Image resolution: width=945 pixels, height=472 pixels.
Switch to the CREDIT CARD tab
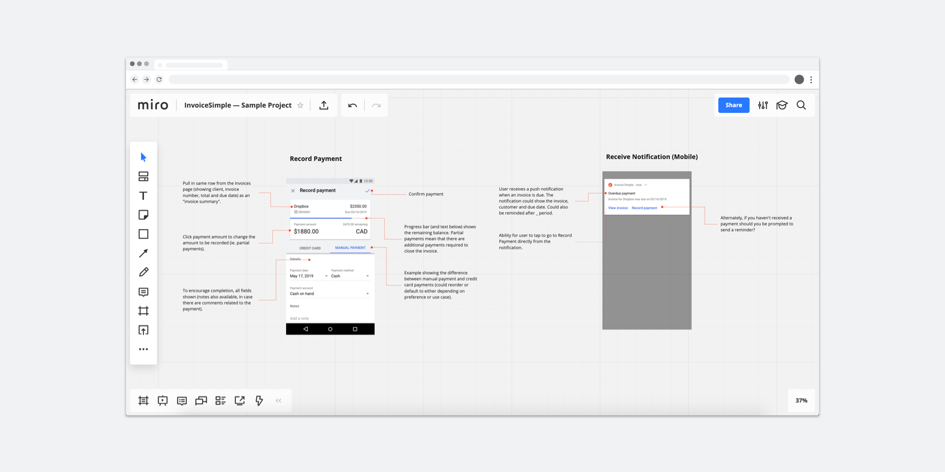(x=310, y=248)
